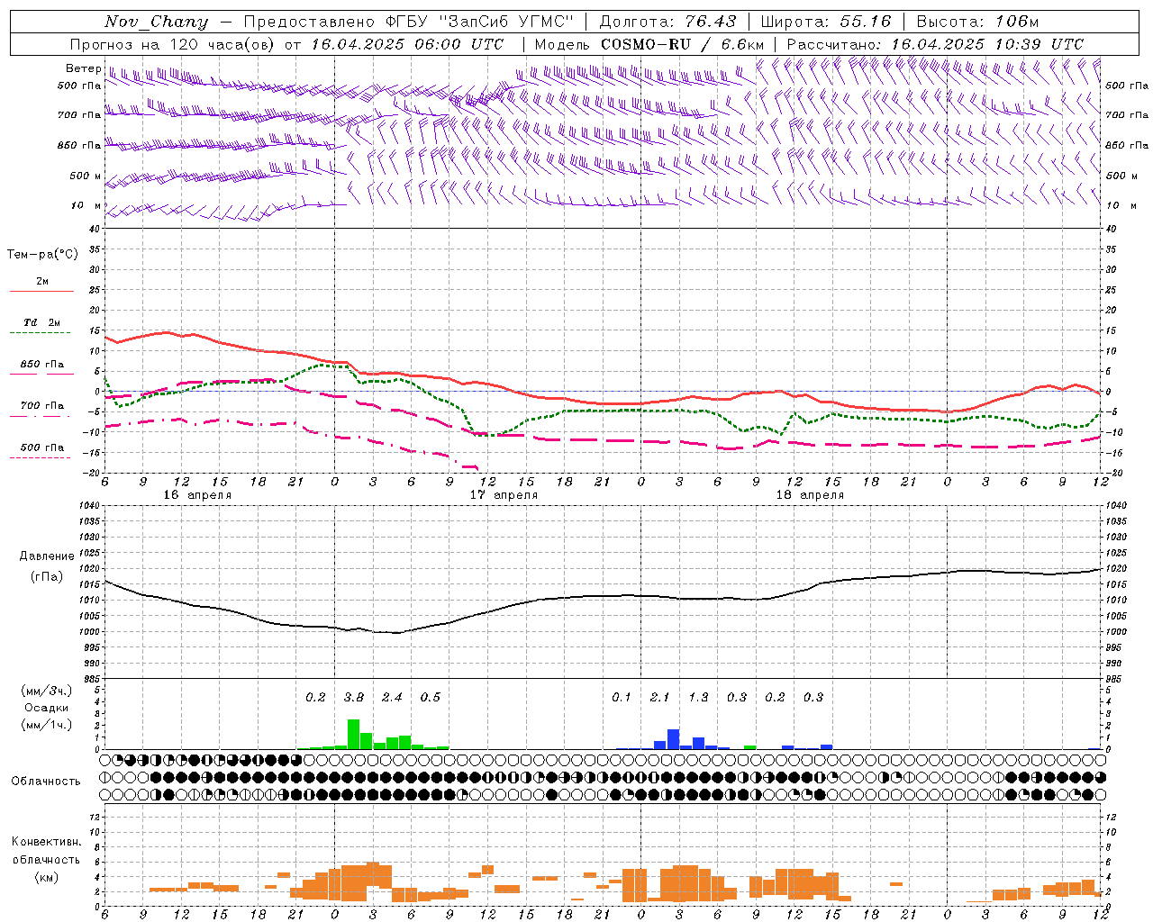Click the 2.1 precipitation amount value
This screenshot has width=1153, height=922.
click(660, 697)
